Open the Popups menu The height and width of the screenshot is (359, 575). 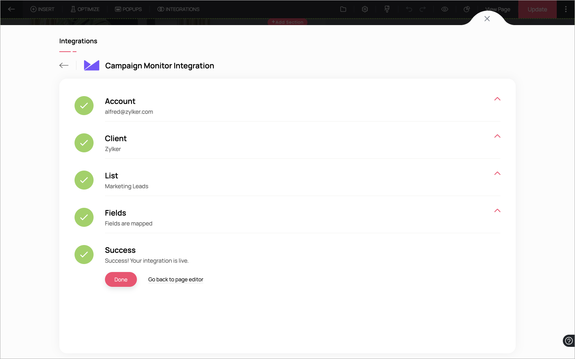point(129,9)
